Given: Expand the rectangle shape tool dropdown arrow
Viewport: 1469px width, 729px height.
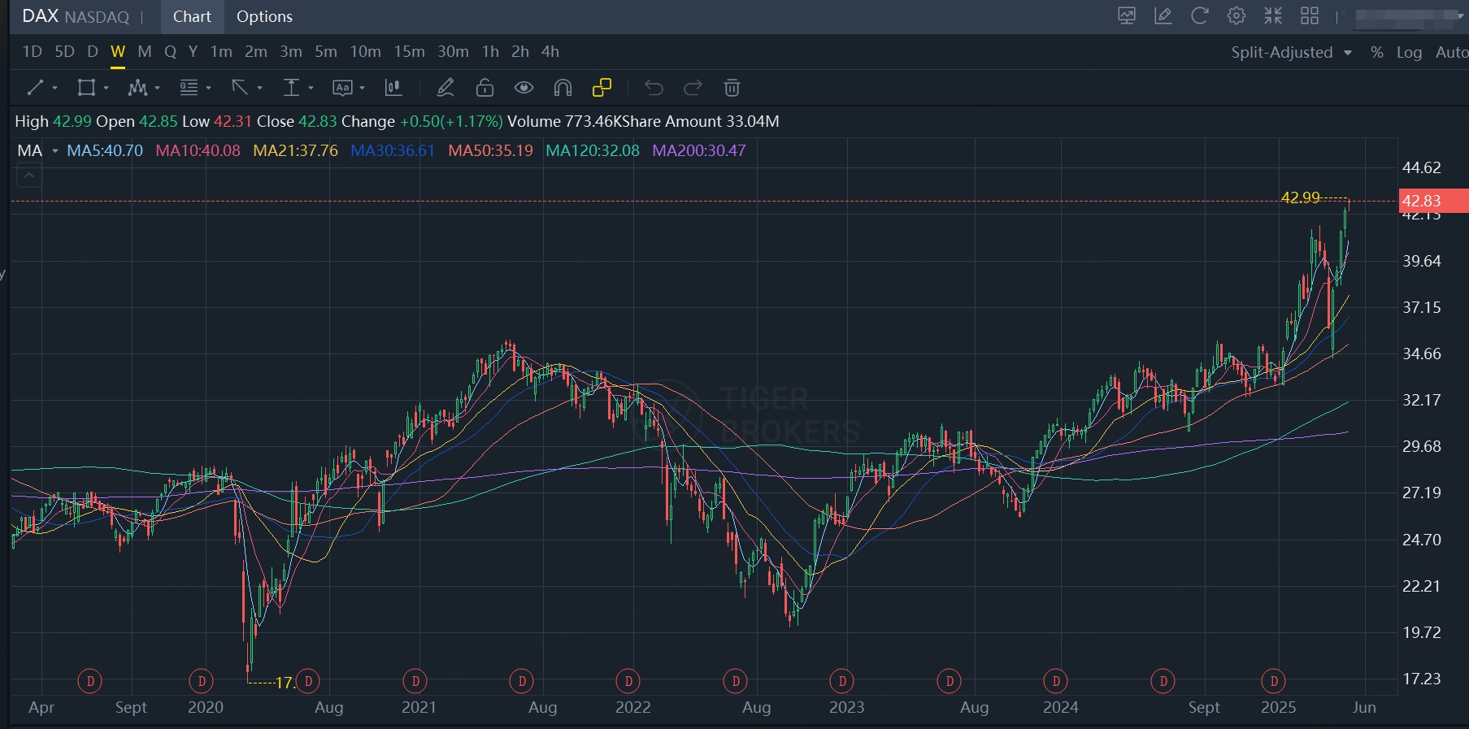Looking at the screenshot, I should [106, 88].
